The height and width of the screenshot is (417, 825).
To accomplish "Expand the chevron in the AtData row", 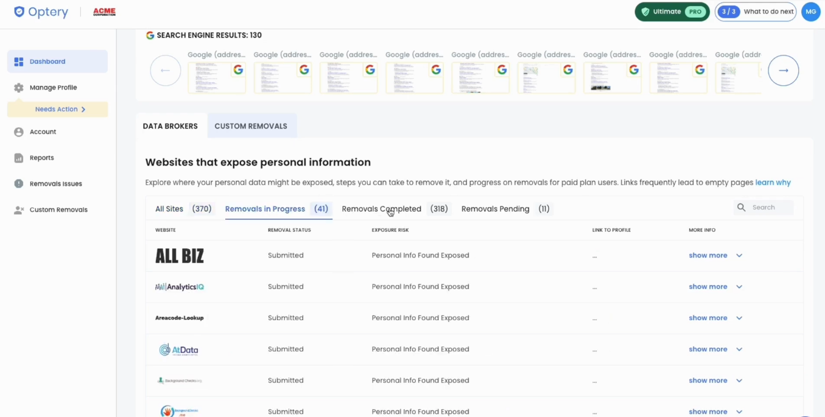I will click(739, 349).
